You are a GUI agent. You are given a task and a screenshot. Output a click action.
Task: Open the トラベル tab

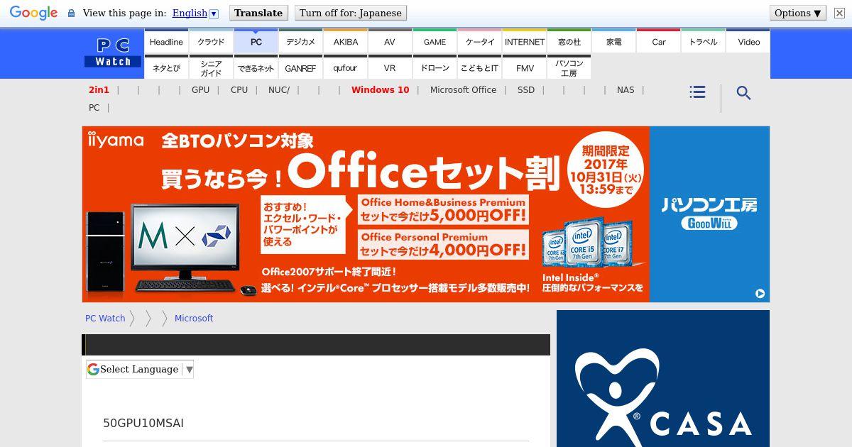point(703,41)
